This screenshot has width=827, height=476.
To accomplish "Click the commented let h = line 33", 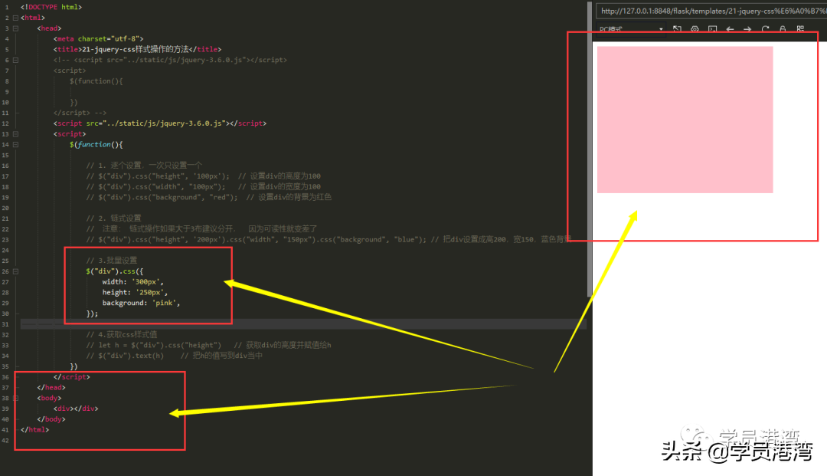I will [x=208, y=345].
